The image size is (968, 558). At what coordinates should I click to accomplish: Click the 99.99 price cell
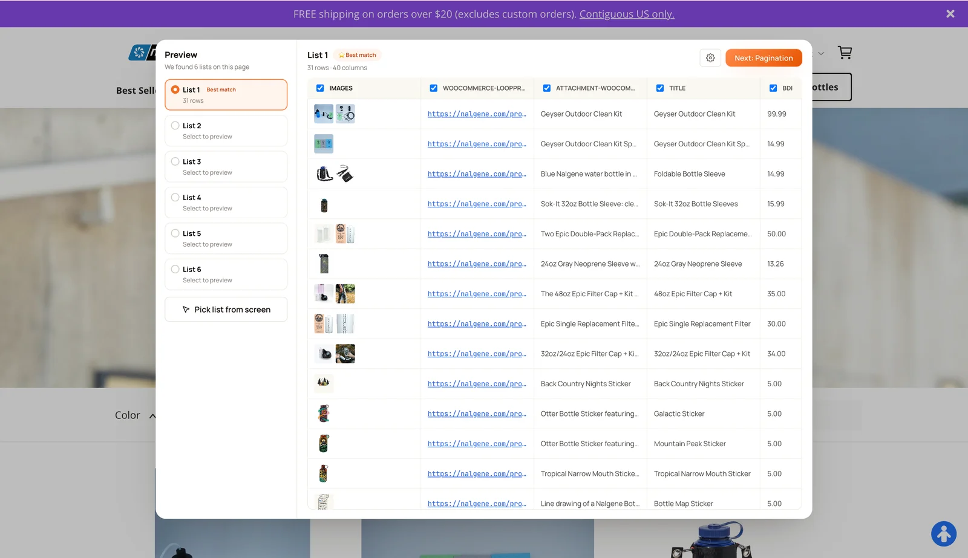click(x=777, y=114)
